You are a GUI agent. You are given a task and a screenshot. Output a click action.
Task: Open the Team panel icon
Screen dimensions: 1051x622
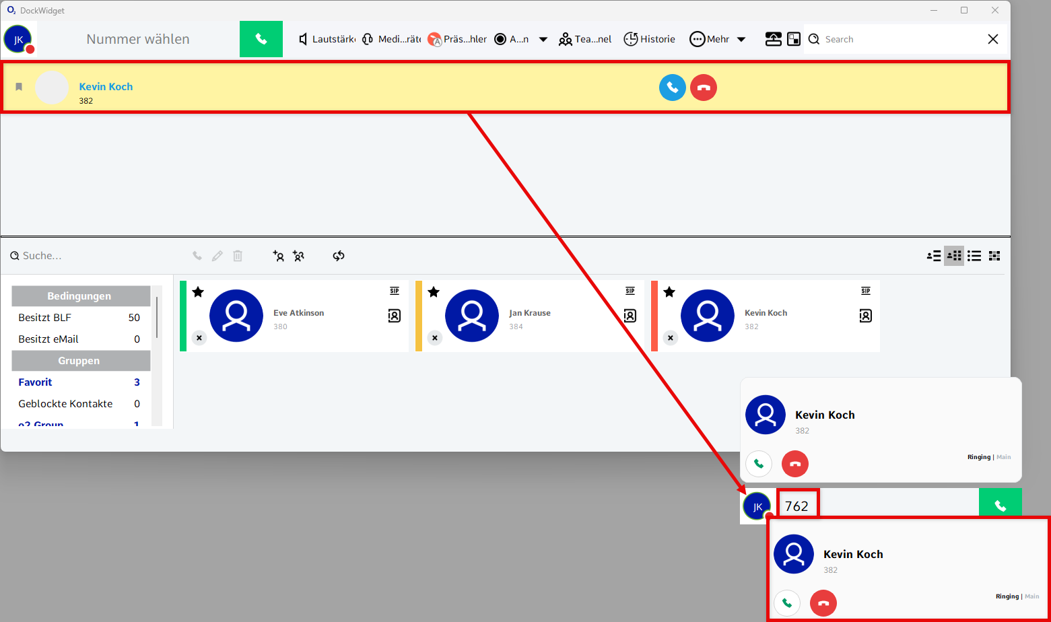pyautogui.click(x=584, y=39)
